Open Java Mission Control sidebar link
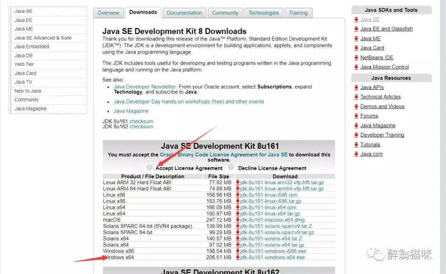Image resolution: width=446 pixels, height=274 pixels. click(384, 67)
